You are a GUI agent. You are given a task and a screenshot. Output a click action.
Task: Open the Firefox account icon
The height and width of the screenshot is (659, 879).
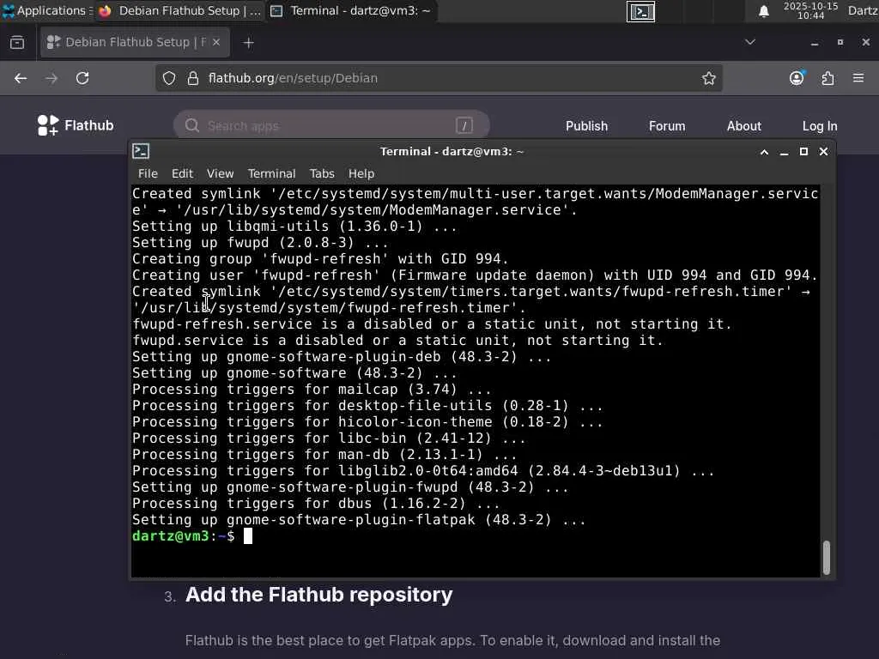click(x=797, y=78)
